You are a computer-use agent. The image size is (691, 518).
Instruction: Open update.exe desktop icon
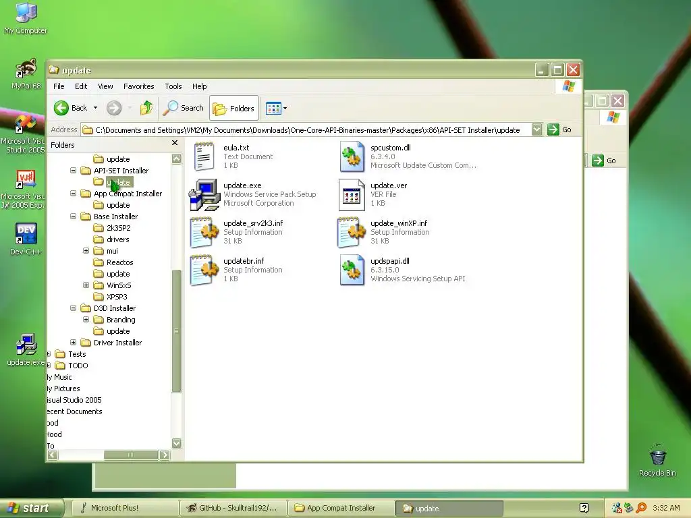pos(26,350)
